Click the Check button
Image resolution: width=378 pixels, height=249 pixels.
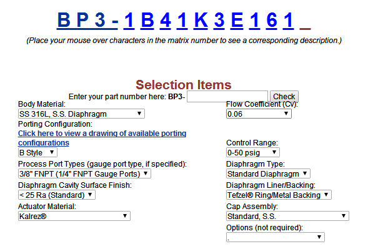tap(284, 96)
